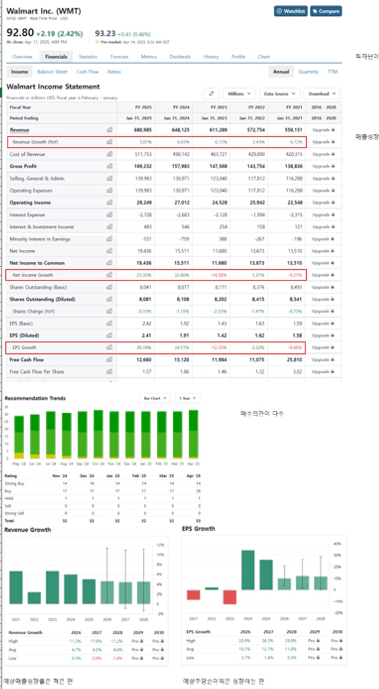The width and height of the screenshot is (379, 689).
Task: Open chart icon for Operating Expenses row
Action: [109, 191]
